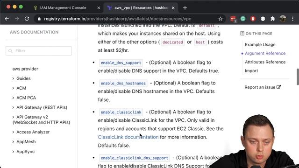Click the enable_classiclink_dns_support argument name
The width and height of the screenshot is (299, 168).
135,158
